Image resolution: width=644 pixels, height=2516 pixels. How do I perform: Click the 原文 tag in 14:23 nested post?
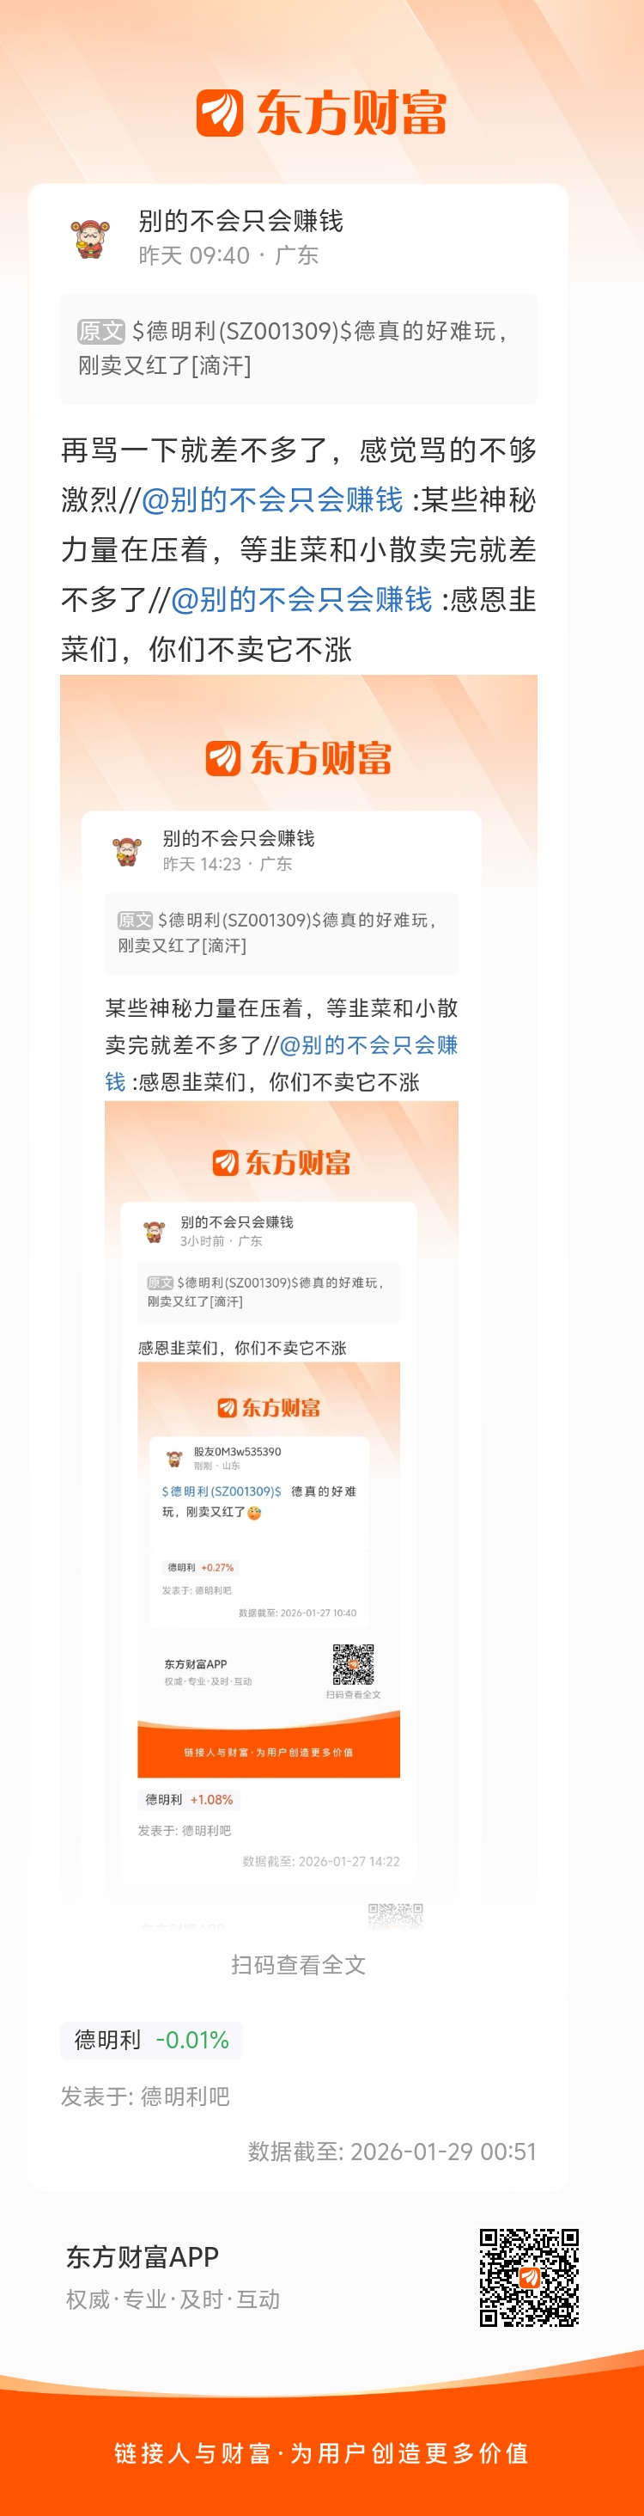(x=136, y=920)
